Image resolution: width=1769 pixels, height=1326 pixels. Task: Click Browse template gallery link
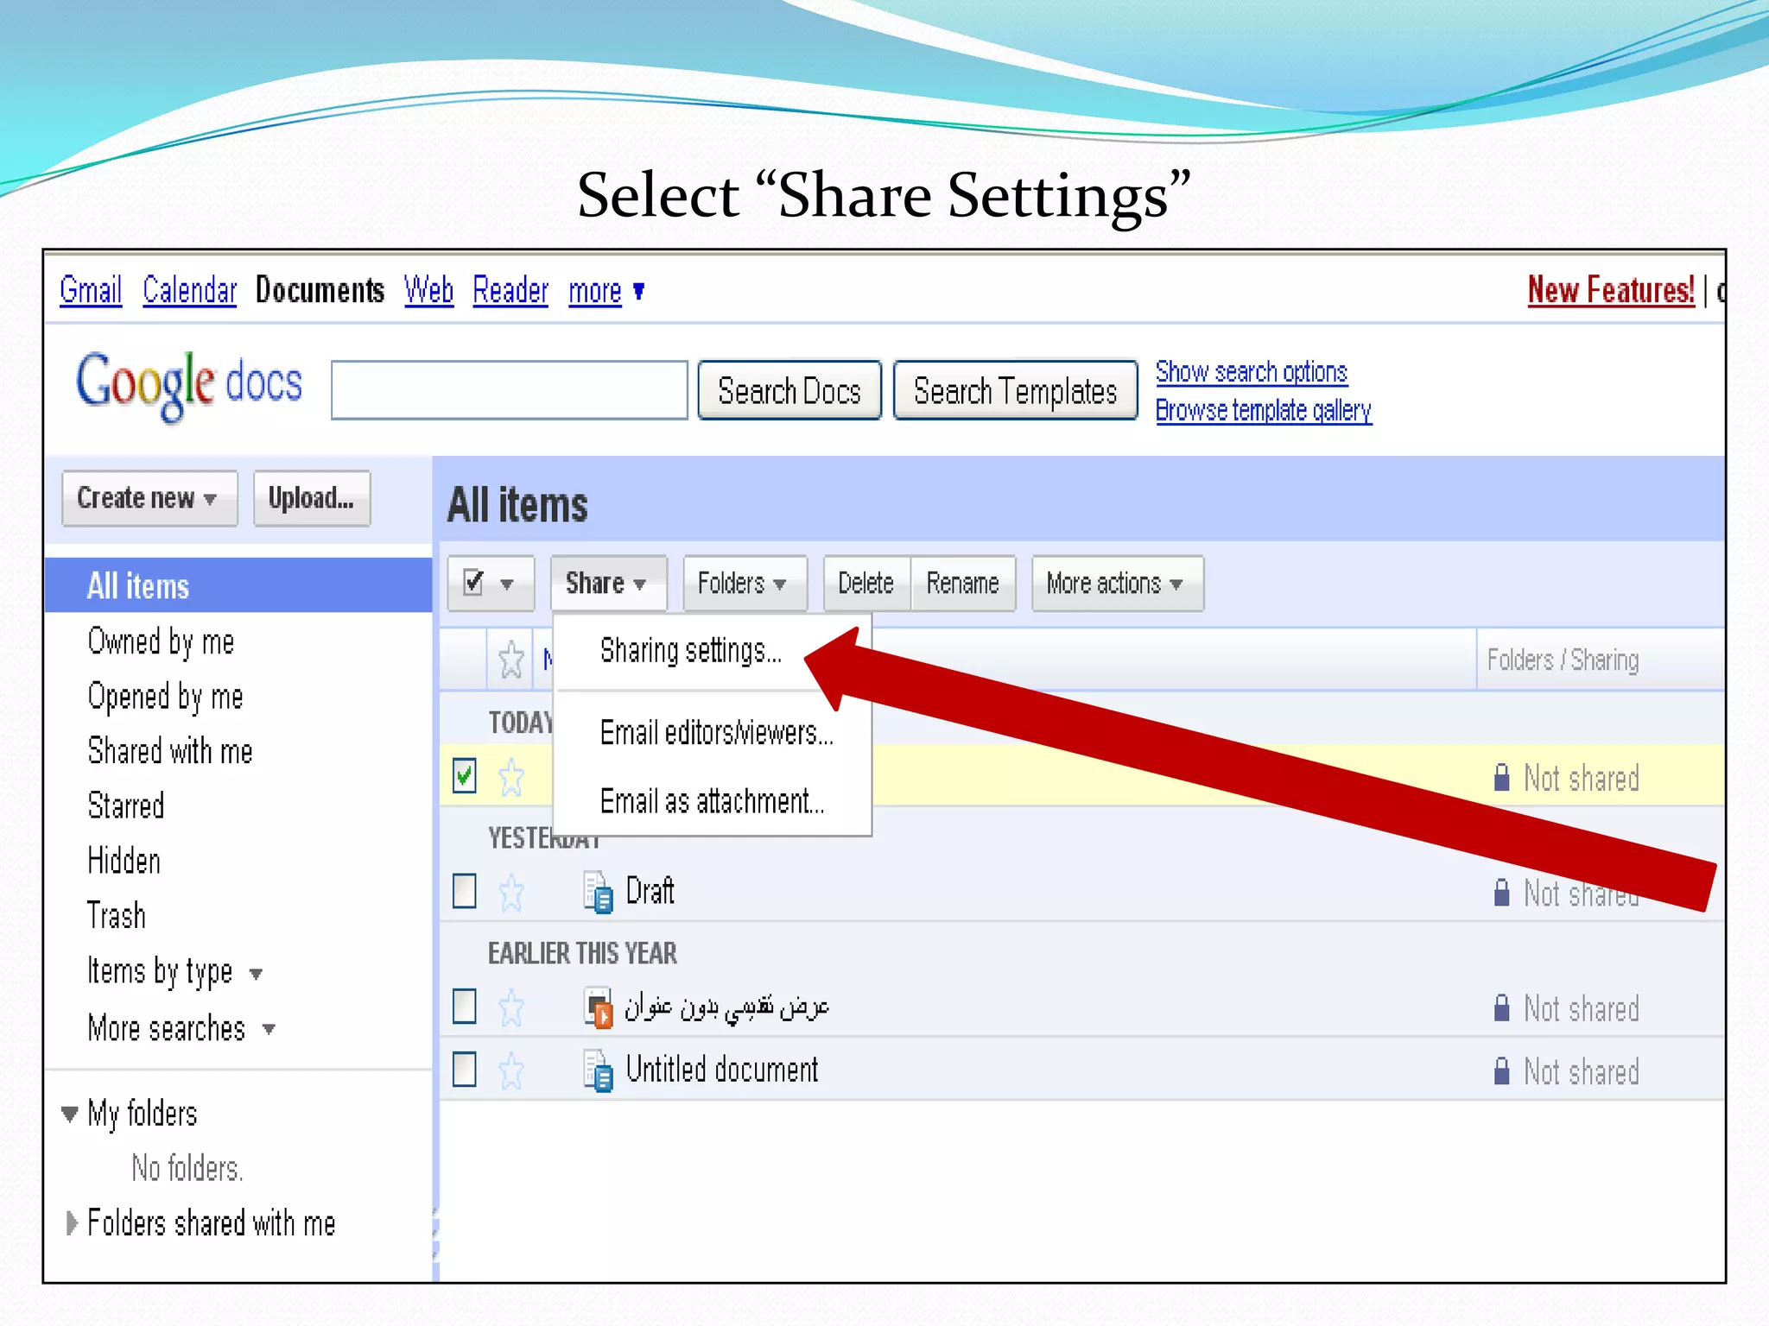point(1264,410)
